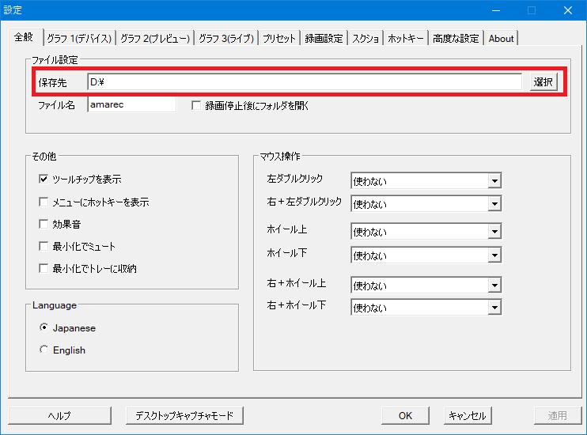The image size is (587, 435).
Task: Open the 右＋左ダブルクリック dropdown
Action: 426,204
